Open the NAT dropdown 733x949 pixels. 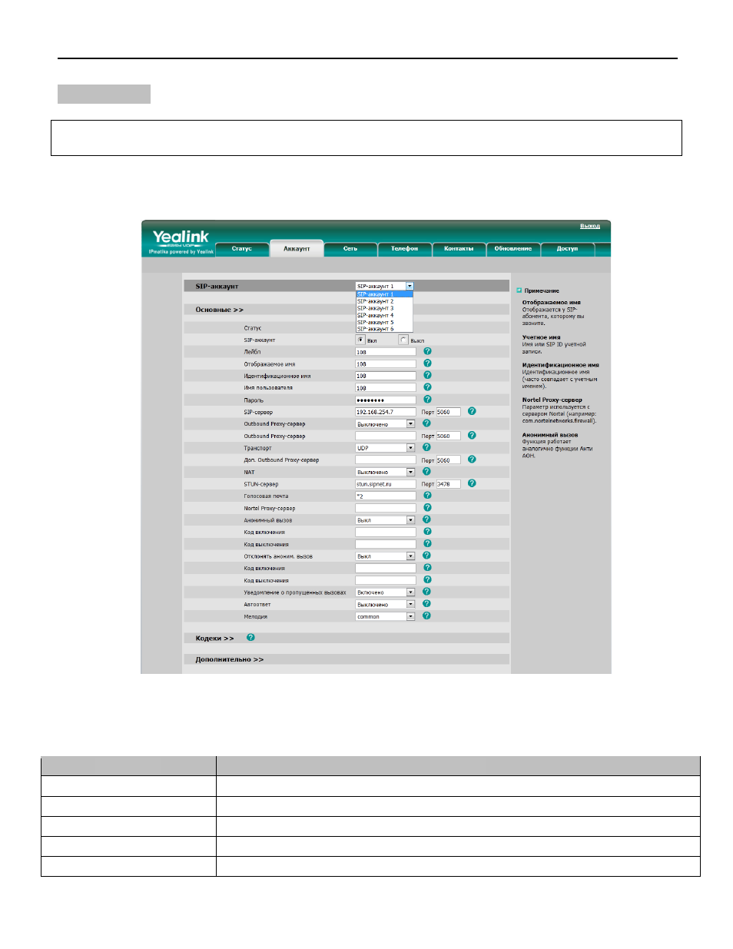(385, 472)
